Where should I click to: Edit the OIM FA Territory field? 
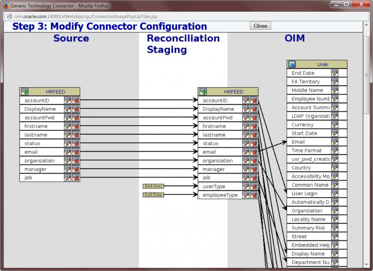[335, 81]
